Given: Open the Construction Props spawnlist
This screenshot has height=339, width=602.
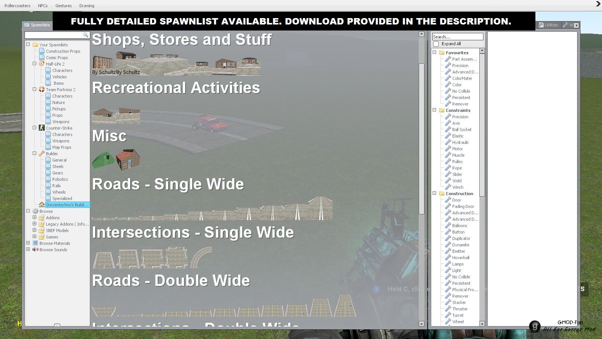Looking at the screenshot, I should 63,51.
